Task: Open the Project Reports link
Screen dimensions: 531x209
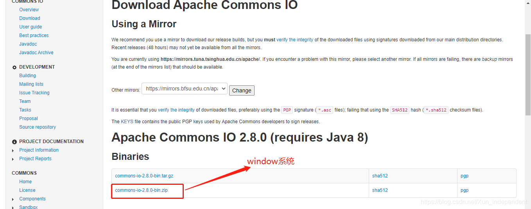Action: [x=35, y=159]
